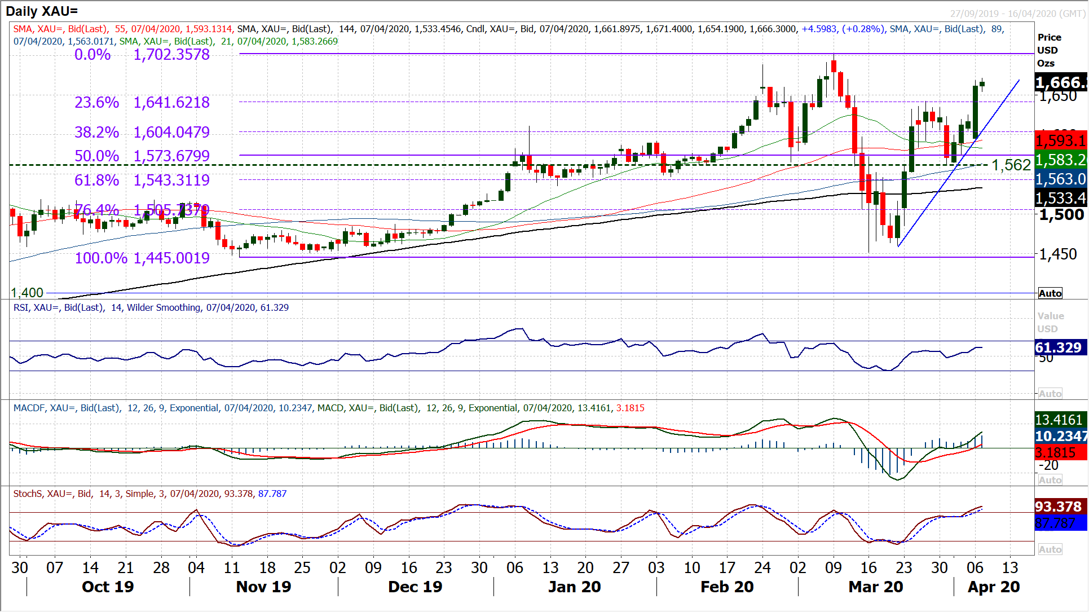The width and height of the screenshot is (1089, 612).
Task: Click the 23.6% 1,641.6218 Fibonacci label
Action: (142, 103)
